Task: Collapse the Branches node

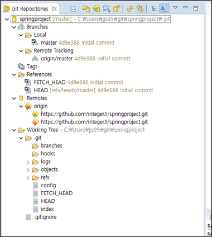Action: pos(14,27)
